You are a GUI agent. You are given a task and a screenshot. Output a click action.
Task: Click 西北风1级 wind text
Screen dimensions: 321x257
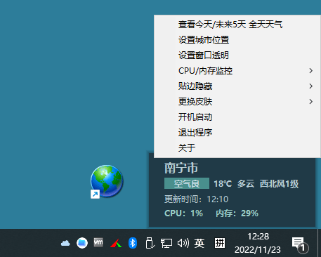click(279, 184)
